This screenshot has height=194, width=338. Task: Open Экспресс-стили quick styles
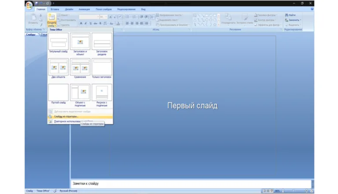245,19
